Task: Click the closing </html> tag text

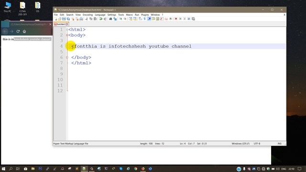Action: (81, 63)
